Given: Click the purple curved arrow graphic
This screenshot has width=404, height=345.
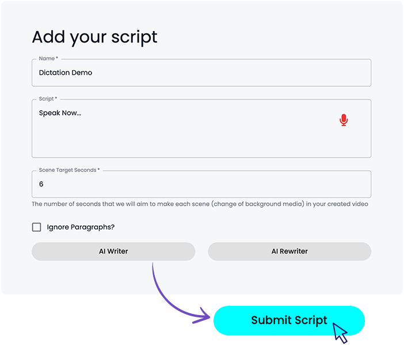Looking at the screenshot, I should (167, 299).
